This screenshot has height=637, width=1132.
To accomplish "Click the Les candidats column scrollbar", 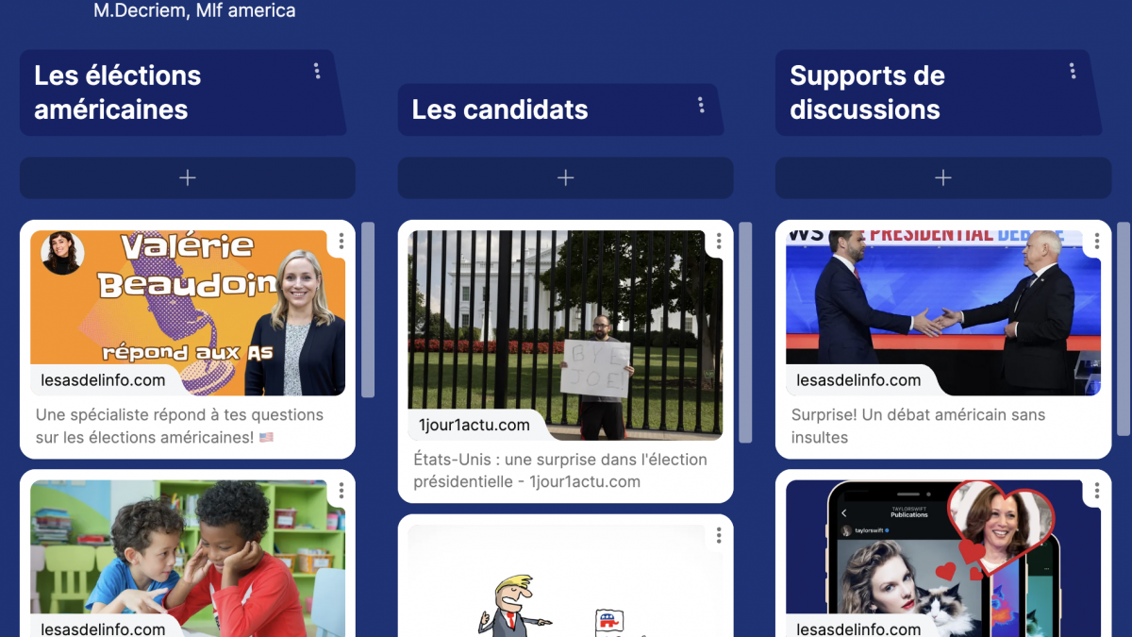I will [x=745, y=332].
